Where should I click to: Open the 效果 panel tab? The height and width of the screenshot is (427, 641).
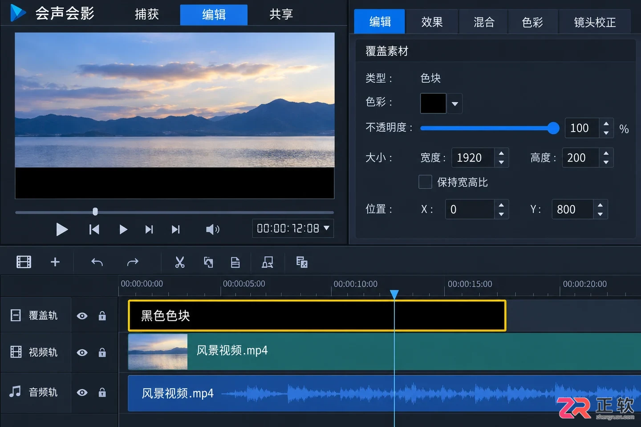tap(432, 22)
